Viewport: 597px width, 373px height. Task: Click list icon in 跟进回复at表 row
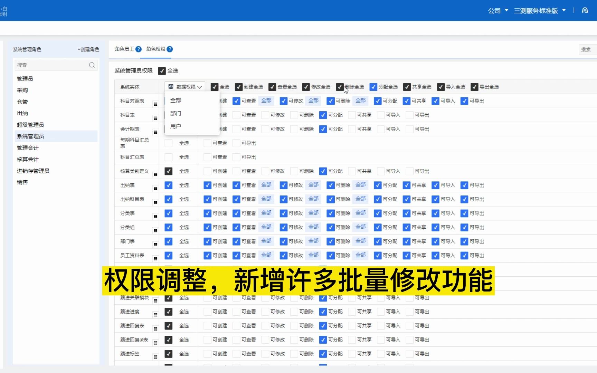pyautogui.click(x=155, y=343)
